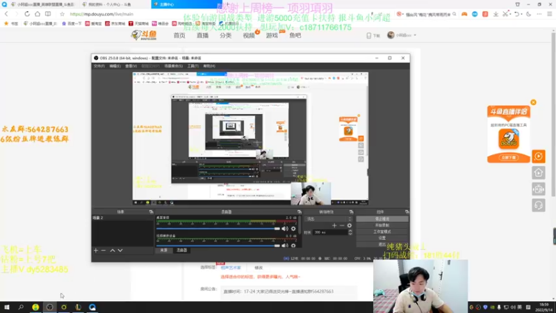Image resolution: width=556 pixels, height=313 pixels.
Task: Add a scene transition with the plus icon
Action: (x=334, y=225)
